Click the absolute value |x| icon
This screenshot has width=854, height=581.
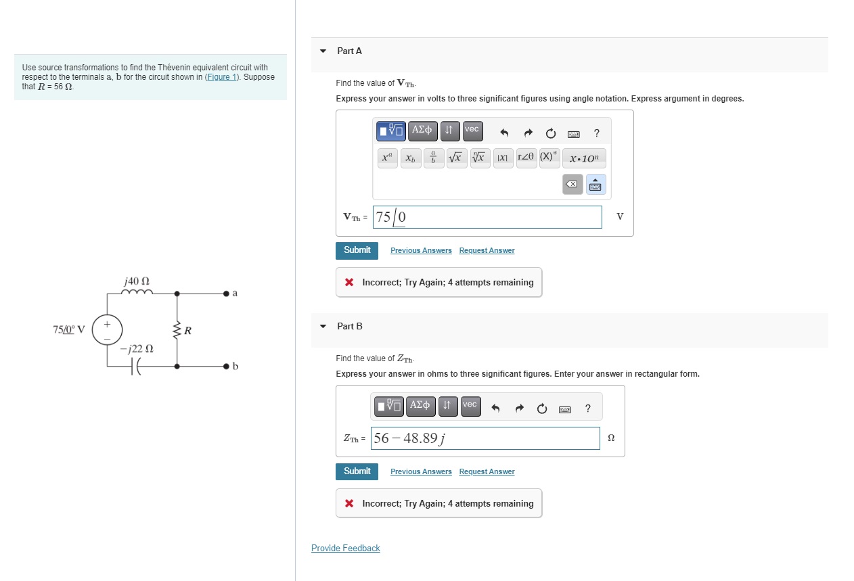tap(503, 158)
